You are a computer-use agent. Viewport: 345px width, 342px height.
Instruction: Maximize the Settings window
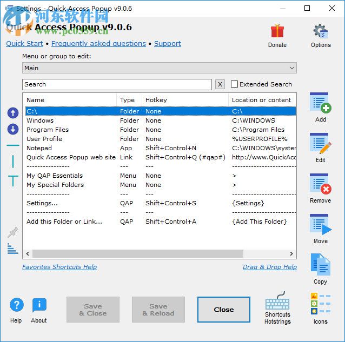[x=307, y=8]
